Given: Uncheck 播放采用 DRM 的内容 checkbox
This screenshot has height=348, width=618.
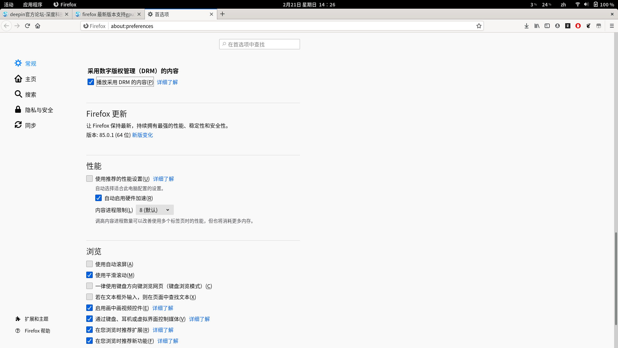Looking at the screenshot, I should click(90, 82).
